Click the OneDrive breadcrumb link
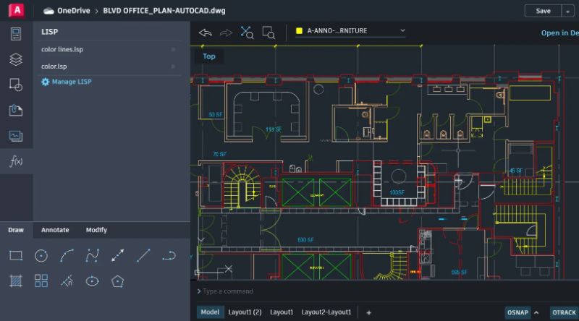This screenshot has height=321, width=579. [x=74, y=11]
